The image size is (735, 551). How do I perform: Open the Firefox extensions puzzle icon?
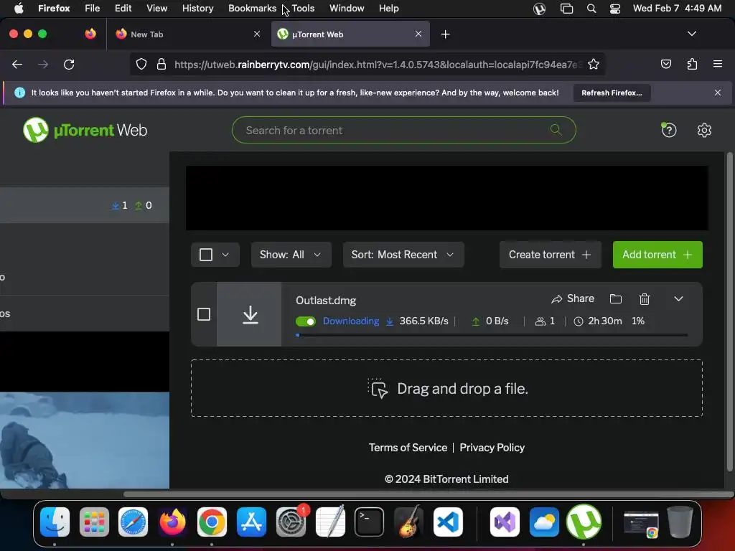692,64
